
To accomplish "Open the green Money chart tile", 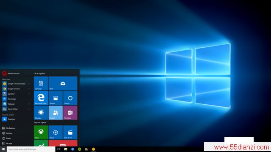I will [x=41, y=143].
